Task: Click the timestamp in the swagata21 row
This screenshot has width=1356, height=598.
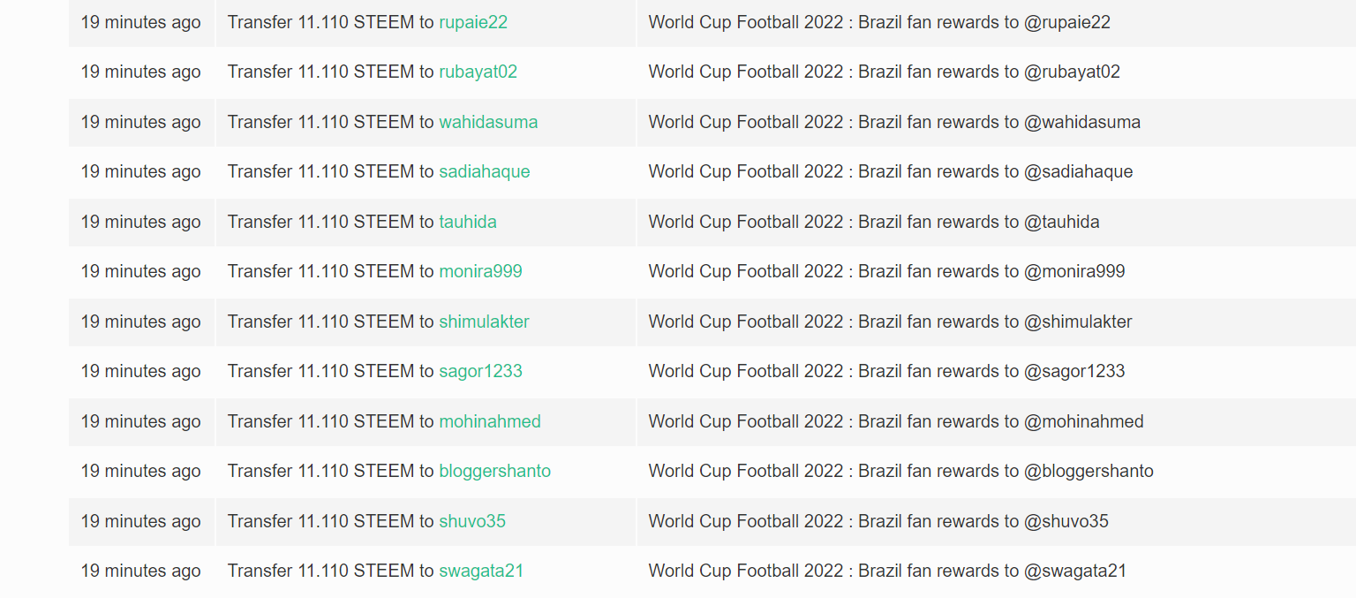Action: pyautogui.click(x=141, y=571)
